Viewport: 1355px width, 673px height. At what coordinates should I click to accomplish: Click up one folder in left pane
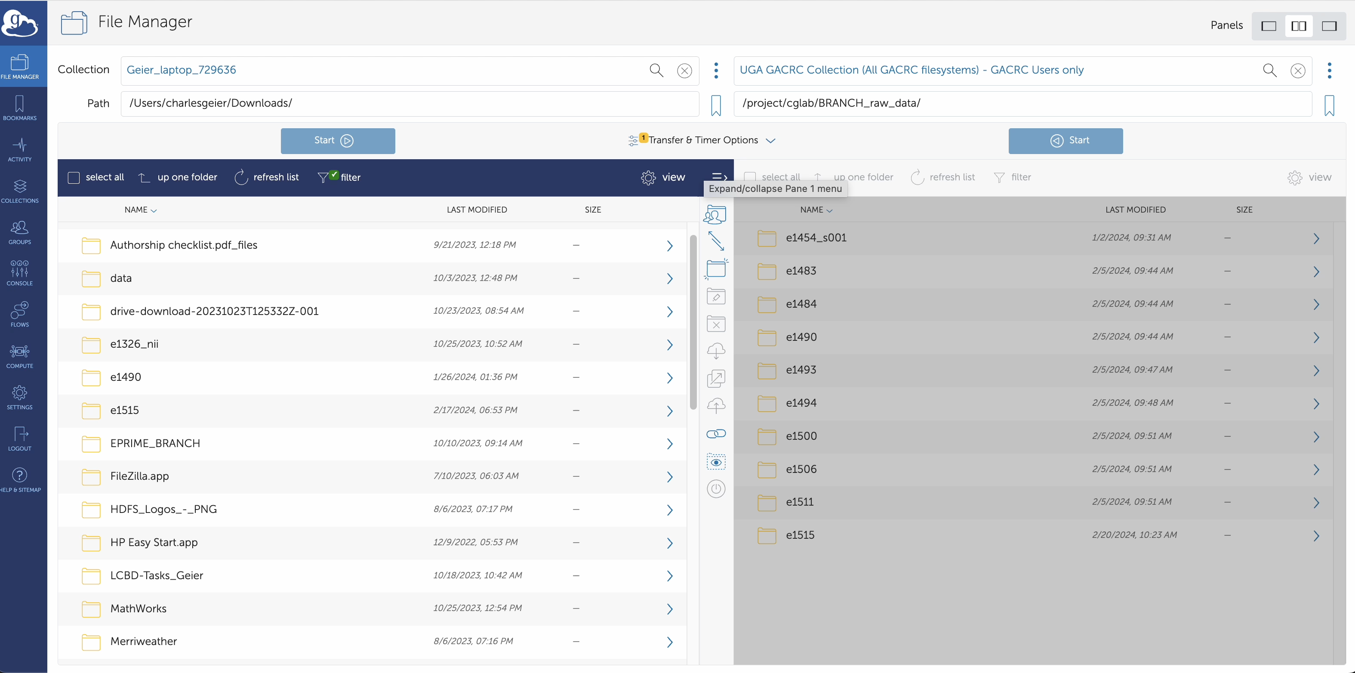click(x=177, y=177)
